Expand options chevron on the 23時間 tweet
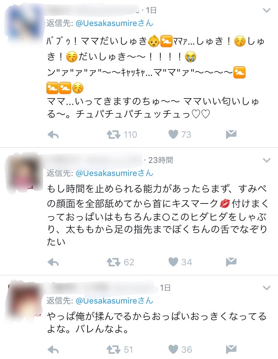Viewport: 278px width, 359px height. [266, 160]
